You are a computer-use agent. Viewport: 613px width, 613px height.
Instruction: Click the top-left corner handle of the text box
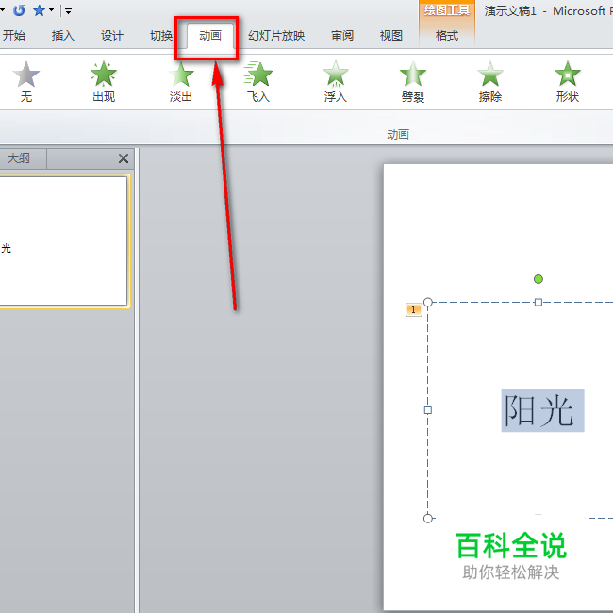(x=428, y=302)
